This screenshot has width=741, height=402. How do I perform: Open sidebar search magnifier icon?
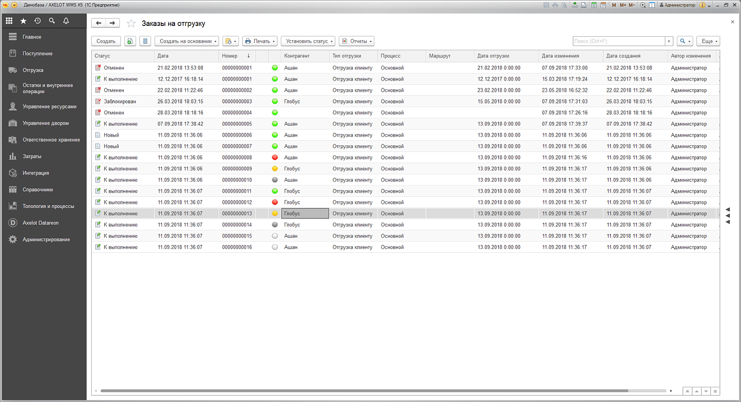[52, 21]
